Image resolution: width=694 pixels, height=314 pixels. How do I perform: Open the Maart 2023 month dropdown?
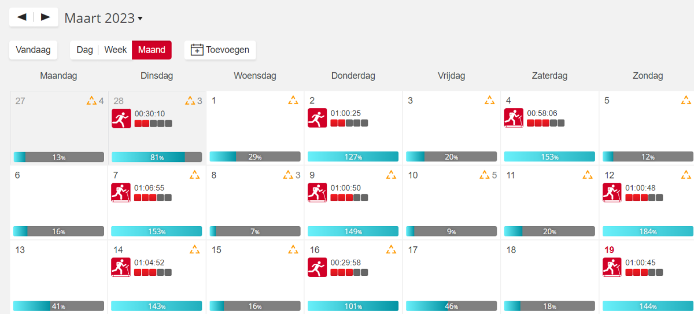coord(104,18)
